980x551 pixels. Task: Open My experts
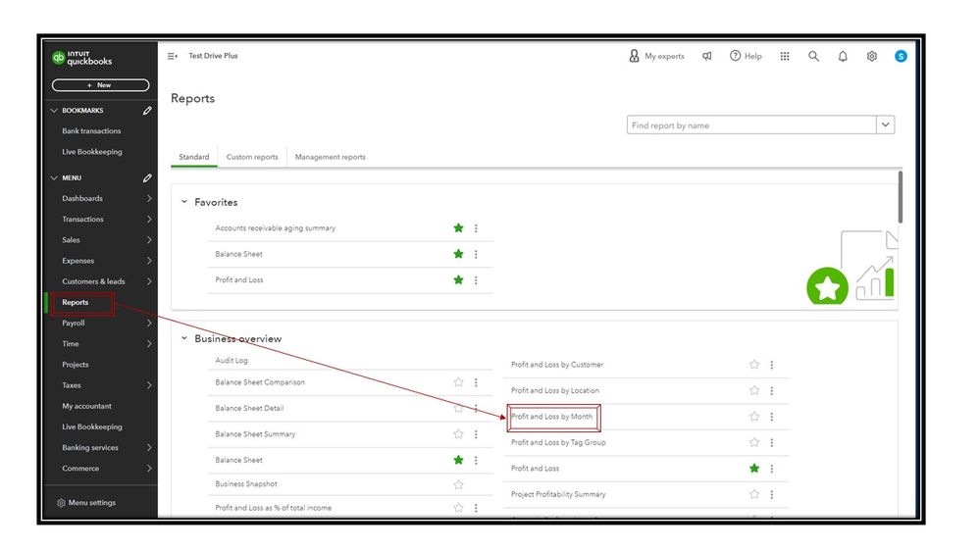click(x=656, y=56)
